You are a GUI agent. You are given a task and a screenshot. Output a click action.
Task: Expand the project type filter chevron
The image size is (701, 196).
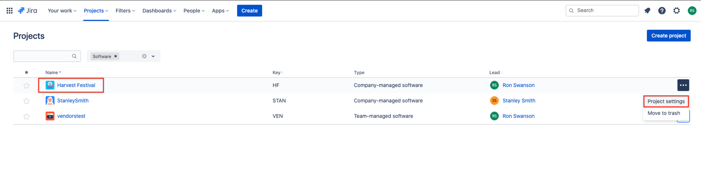click(x=153, y=56)
